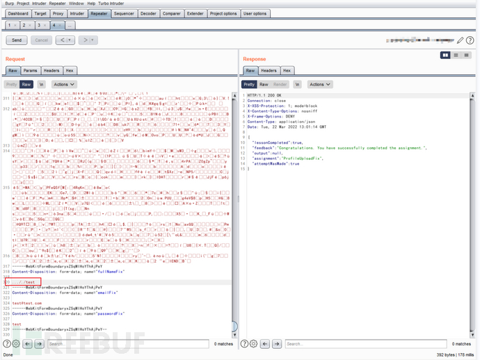Select Repeater sub-tab 1
The height and width of the screenshot is (360, 480).
pyautogui.click(x=10, y=25)
